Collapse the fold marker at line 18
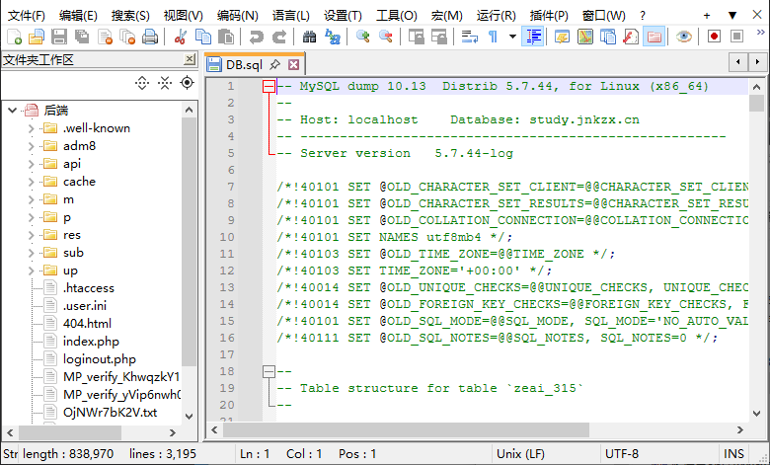770x465 pixels. [x=269, y=372]
